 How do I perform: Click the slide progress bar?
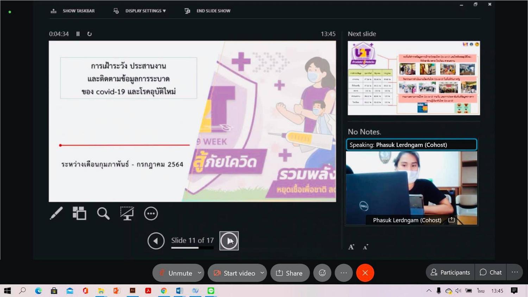[192, 248]
